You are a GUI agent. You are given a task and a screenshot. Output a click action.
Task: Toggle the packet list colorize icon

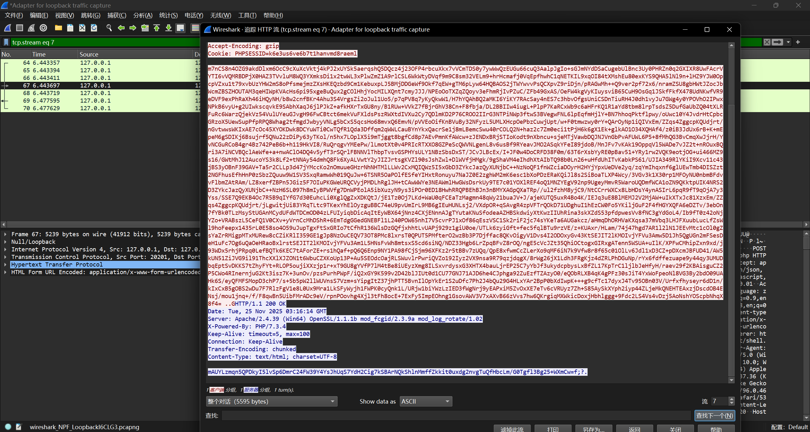click(195, 28)
